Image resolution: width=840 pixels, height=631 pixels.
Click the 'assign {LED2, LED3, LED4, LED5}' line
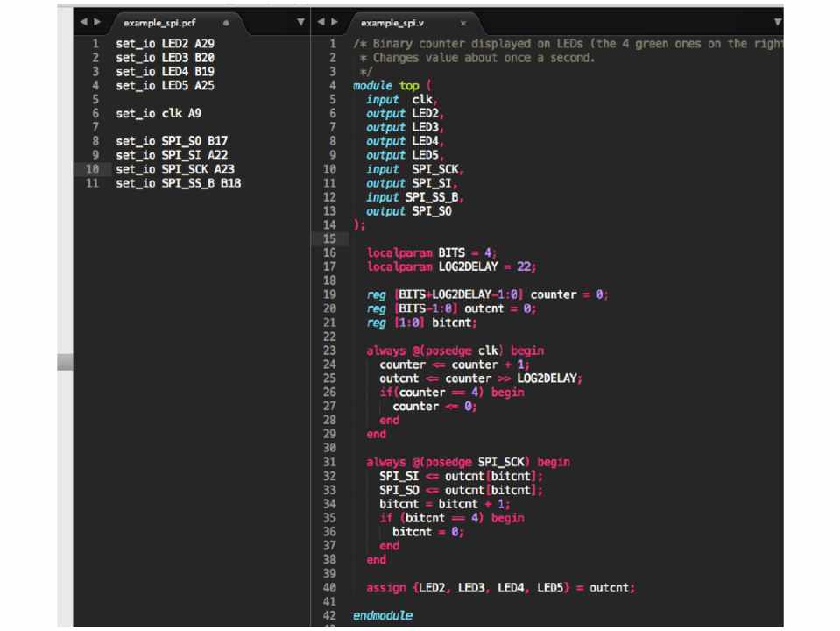pyautogui.click(x=499, y=587)
